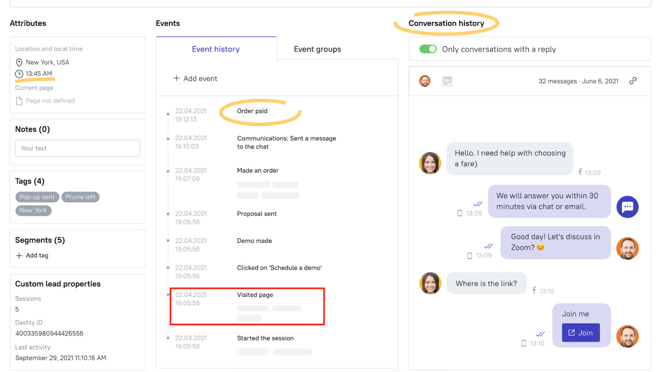Image resolution: width=657 pixels, height=372 pixels.
Task: Click the double checkmark read receipt icon
Action: [x=478, y=203]
